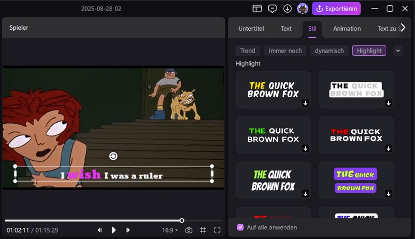The height and width of the screenshot is (239, 415).
Task: Click the bottom-right subtitle box corner handle
Action: point(211,181)
